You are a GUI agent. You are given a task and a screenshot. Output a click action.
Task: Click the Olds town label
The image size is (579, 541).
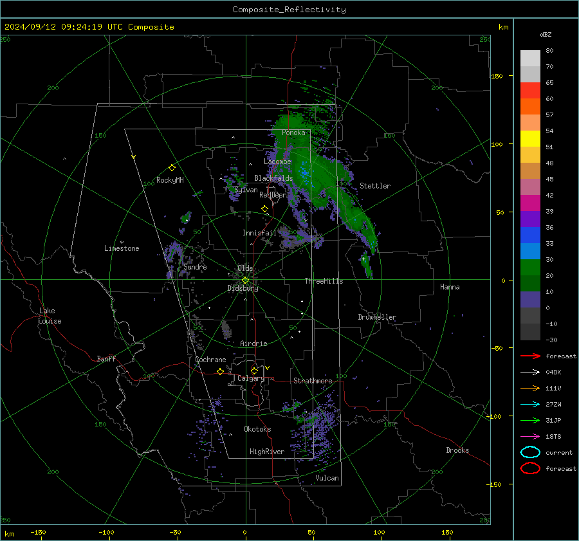click(245, 268)
